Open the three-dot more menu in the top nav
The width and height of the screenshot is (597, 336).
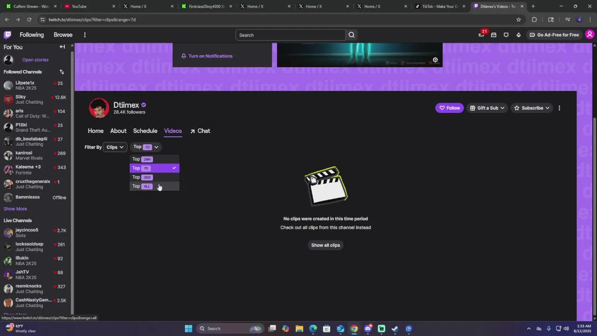84,35
